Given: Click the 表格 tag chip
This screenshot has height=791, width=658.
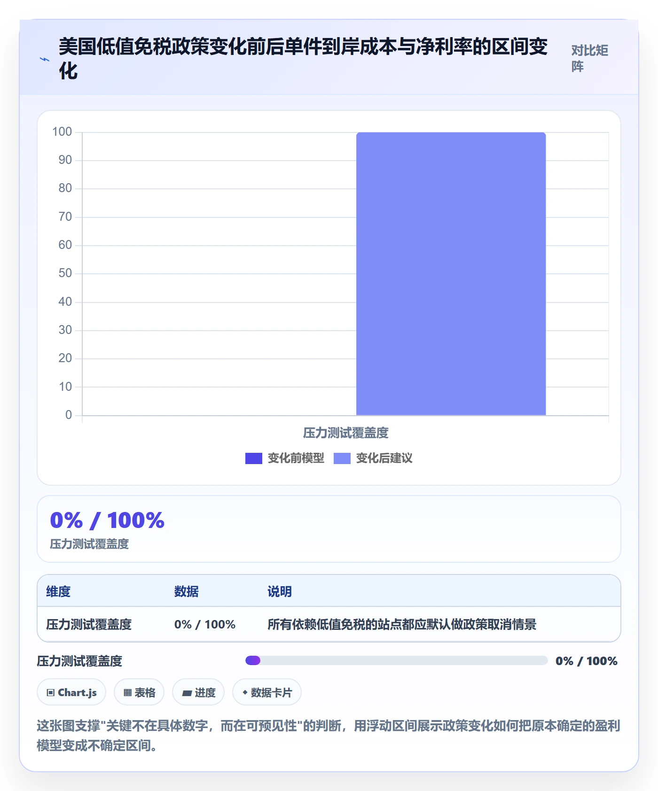Looking at the screenshot, I should pos(139,692).
